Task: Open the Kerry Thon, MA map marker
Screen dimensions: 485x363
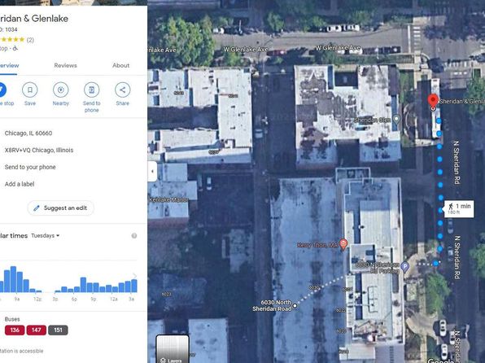Action: coord(343,244)
